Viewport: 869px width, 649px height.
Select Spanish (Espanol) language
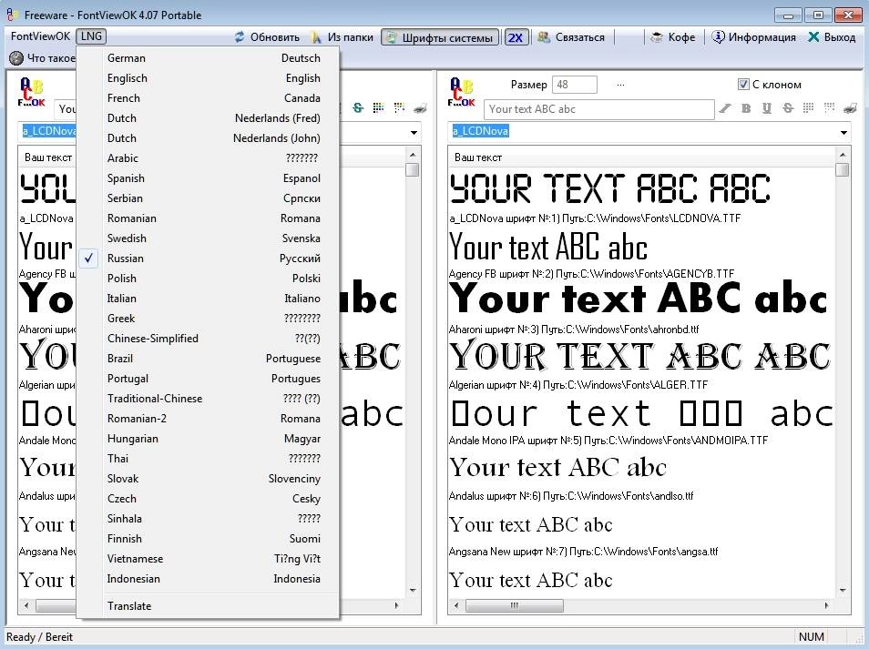(x=209, y=178)
